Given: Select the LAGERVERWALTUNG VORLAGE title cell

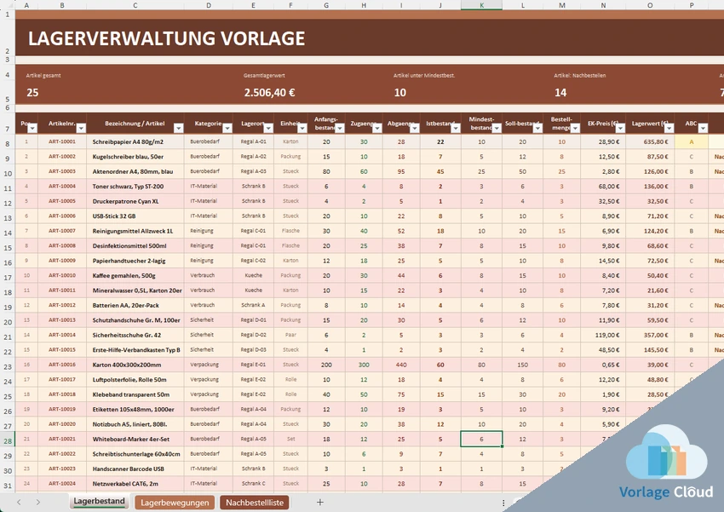Looking at the screenshot, I should [x=167, y=38].
